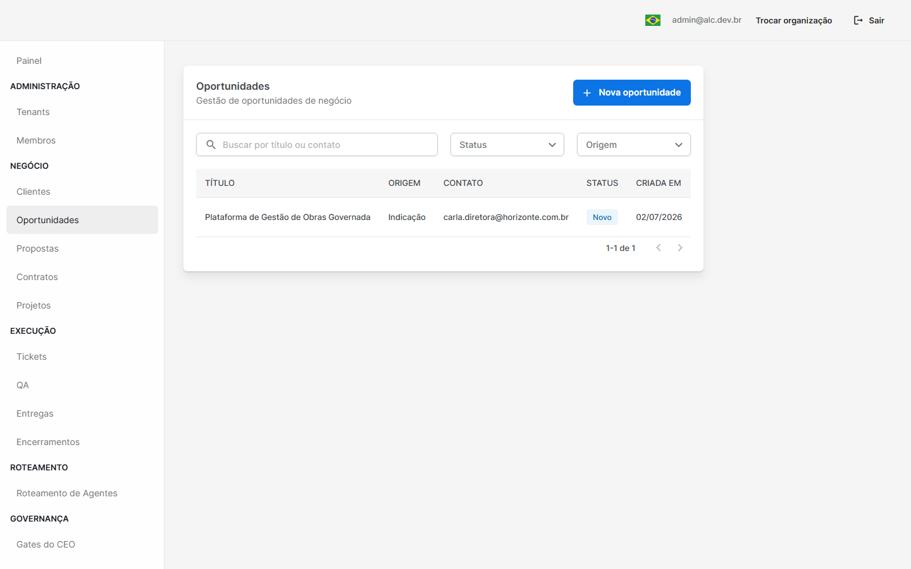
Task: Open Entregas in sidebar
Action: click(x=82, y=413)
